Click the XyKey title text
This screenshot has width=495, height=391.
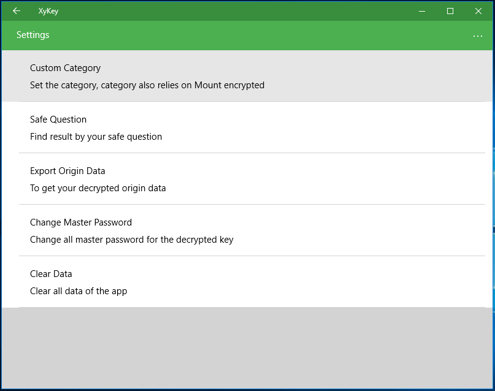(48, 11)
